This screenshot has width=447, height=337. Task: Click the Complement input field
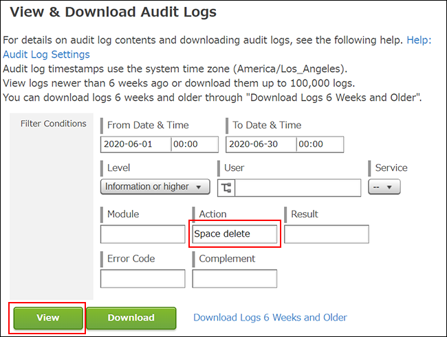[x=235, y=278]
